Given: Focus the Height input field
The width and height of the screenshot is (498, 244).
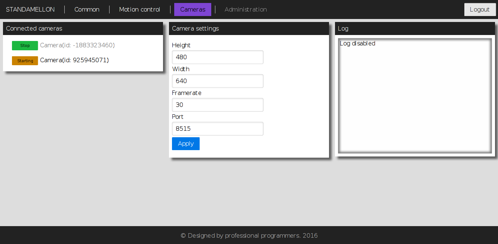Looking at the screenshot, I should (218, 57).
